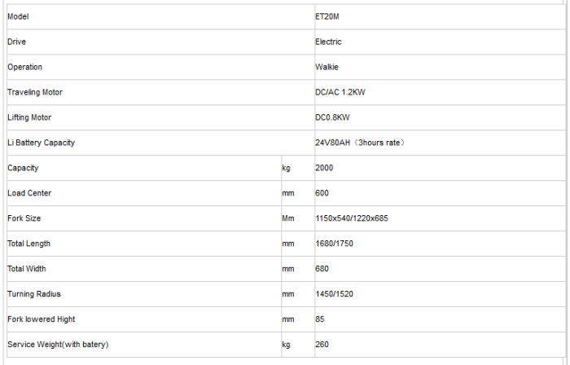The width and height of the screenshot is (570, 365).
Task: Click the Electric drive value
Action: [328, 42]
